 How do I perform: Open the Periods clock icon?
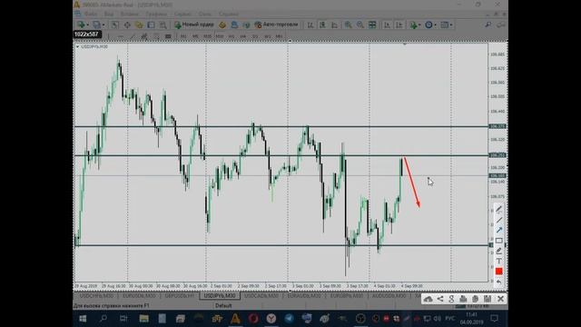pyautogui.click(x=428, y=25)
